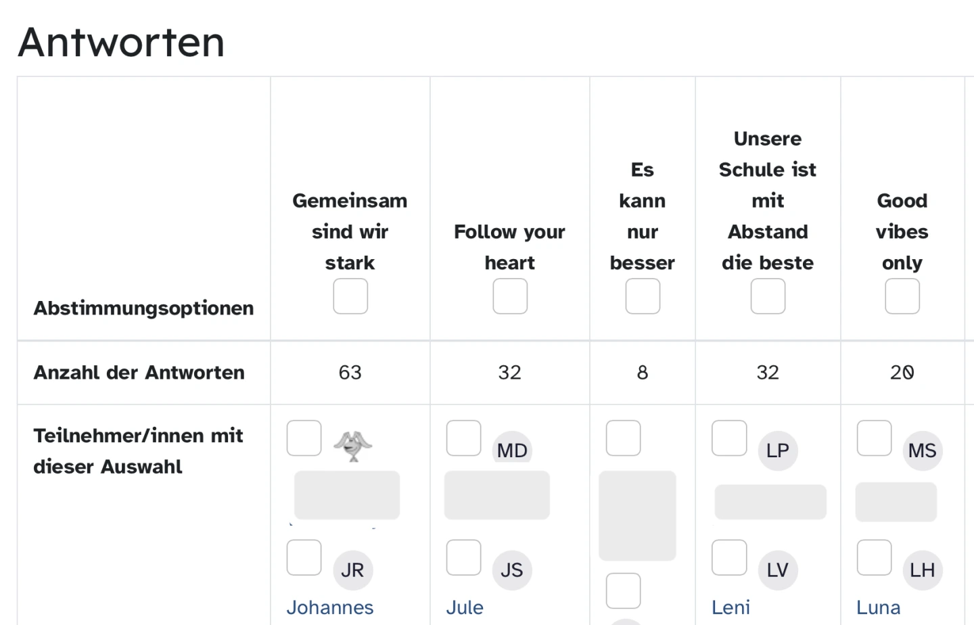This screenshot has width=974, height=625.
Task: Click the JS avatar icon for Jule
Action: 512,570
